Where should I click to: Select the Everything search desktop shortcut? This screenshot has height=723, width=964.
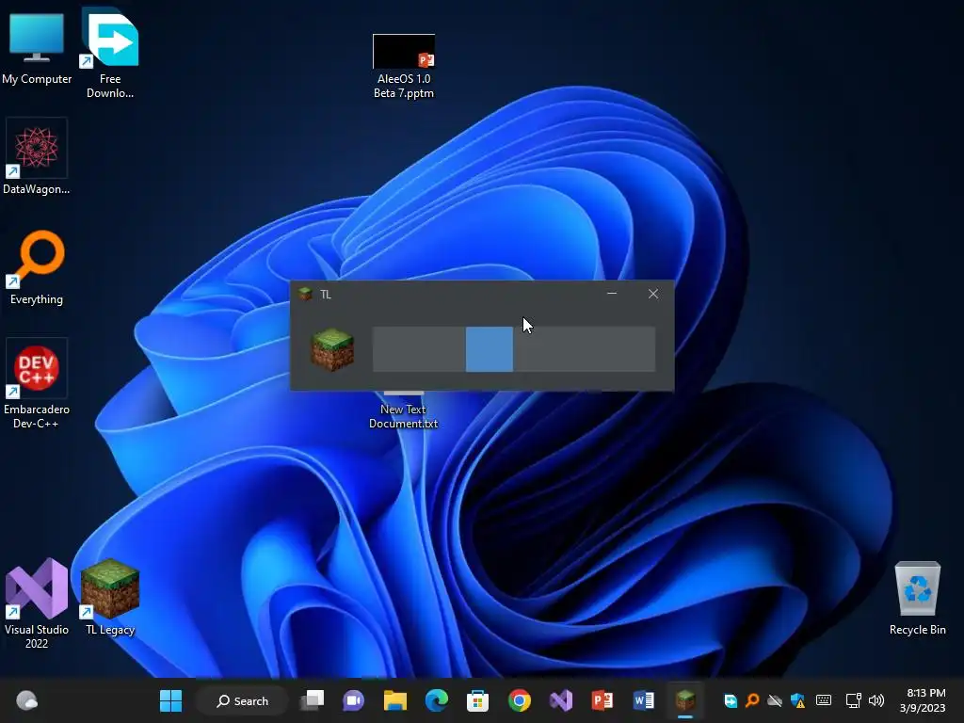pyautogui.click(x=37, y=267)
